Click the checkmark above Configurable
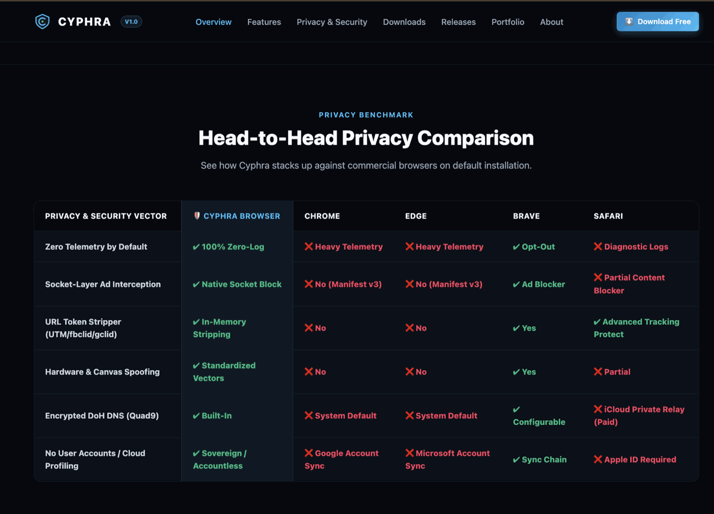This screenshot has height=514, width=714. [x=517, y=410]
